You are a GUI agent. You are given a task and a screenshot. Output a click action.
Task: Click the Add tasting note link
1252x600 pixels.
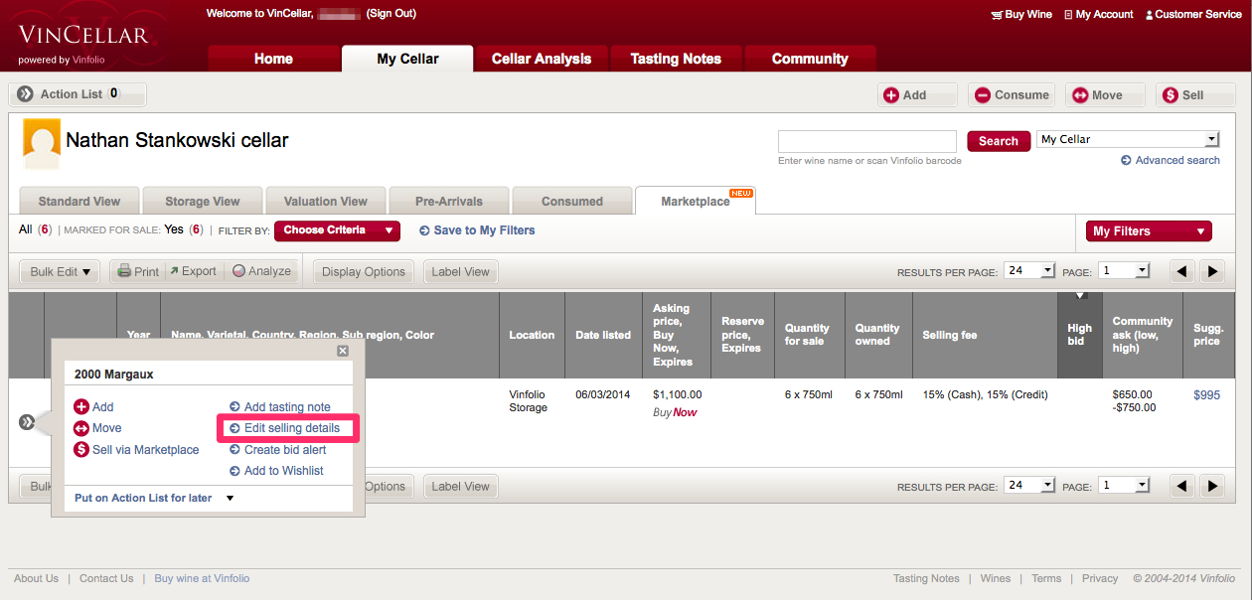coord(279,407)
